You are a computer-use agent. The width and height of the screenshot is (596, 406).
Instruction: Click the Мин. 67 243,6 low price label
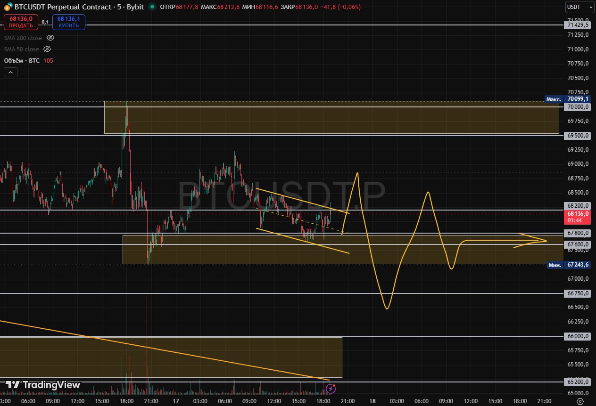[x=568, y=265]
